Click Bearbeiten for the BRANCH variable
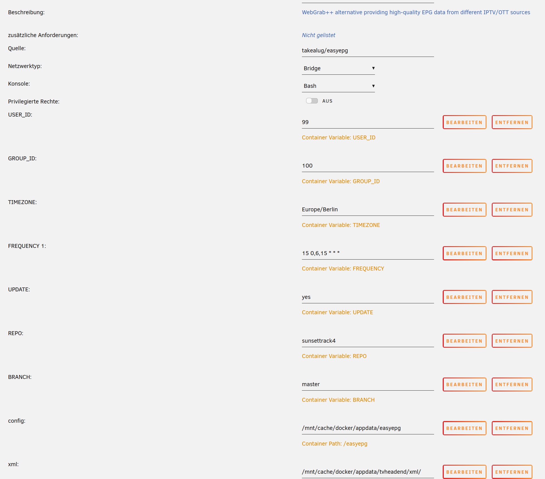The height and width of the screenshot is (479, 545). click(464, 384)
